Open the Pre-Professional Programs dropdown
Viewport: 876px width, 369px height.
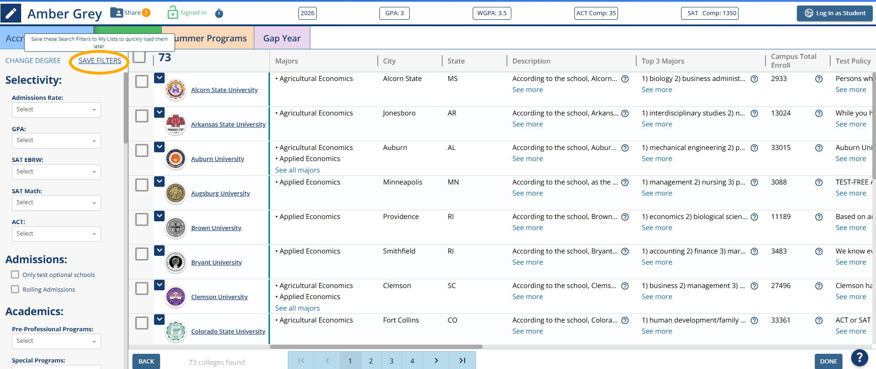click(56, 341)
